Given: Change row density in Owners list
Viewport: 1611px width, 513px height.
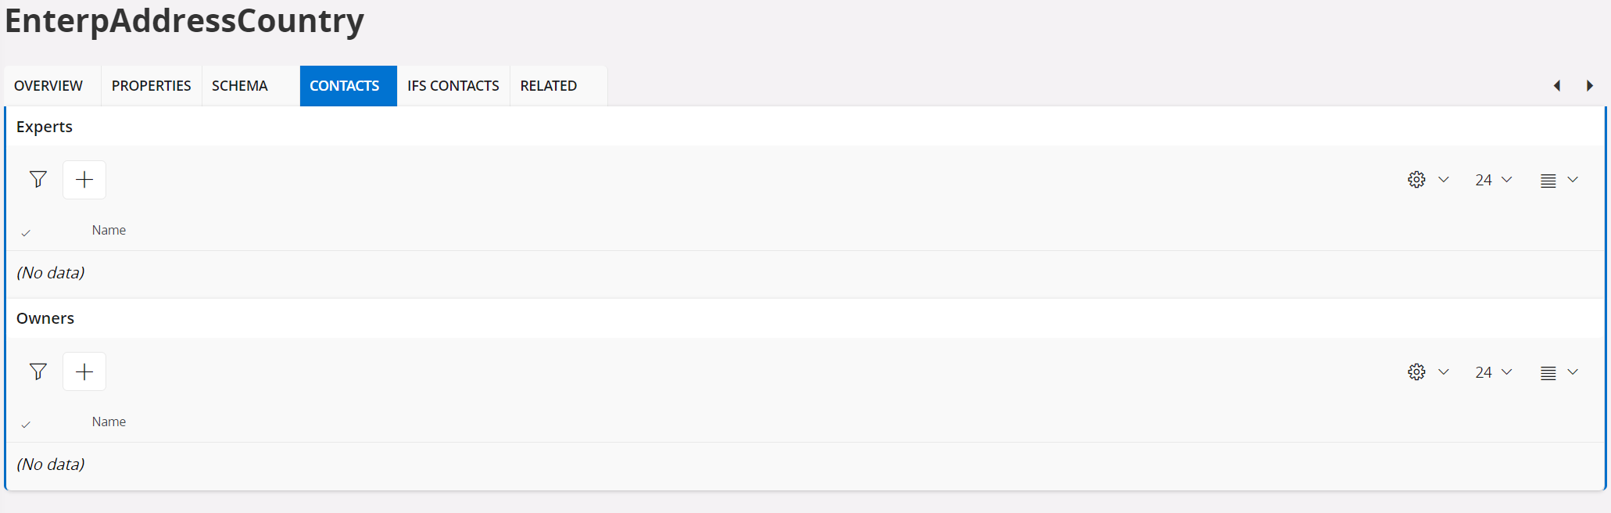Looking at the screenshot, I should [1548, 373].
